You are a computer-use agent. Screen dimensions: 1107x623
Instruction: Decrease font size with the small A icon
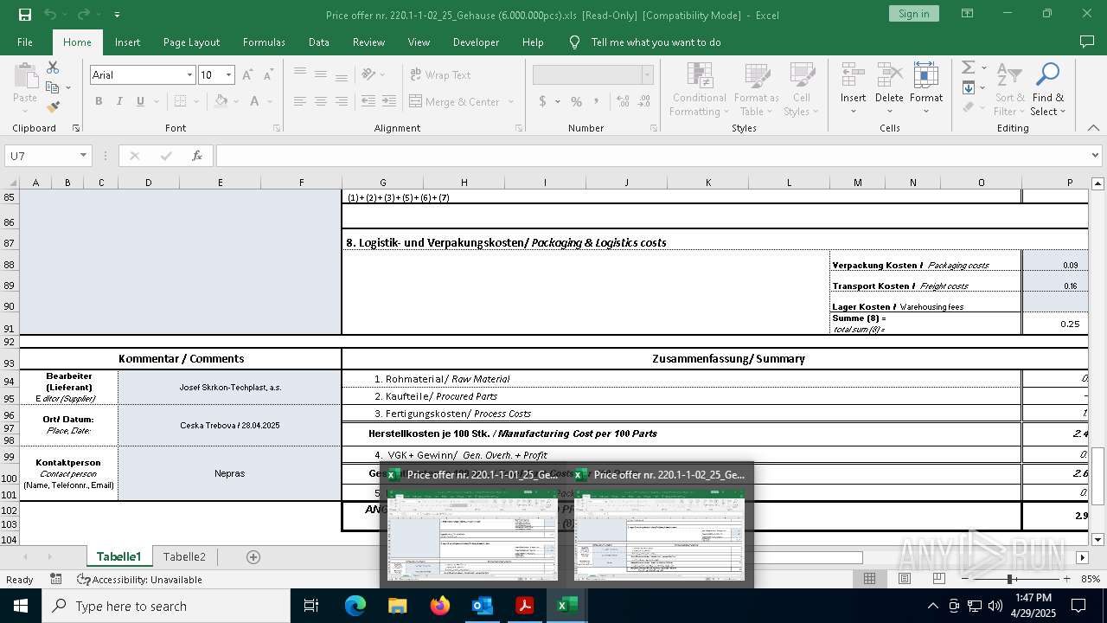coord(267,75)
